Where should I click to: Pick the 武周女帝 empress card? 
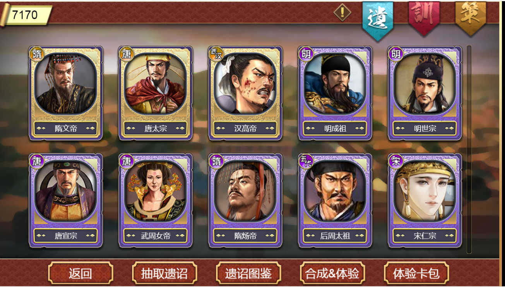[155, 200]
